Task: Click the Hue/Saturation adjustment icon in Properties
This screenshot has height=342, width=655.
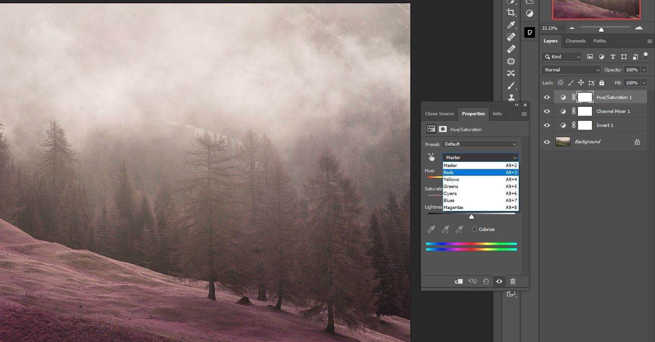Action: 432,129
